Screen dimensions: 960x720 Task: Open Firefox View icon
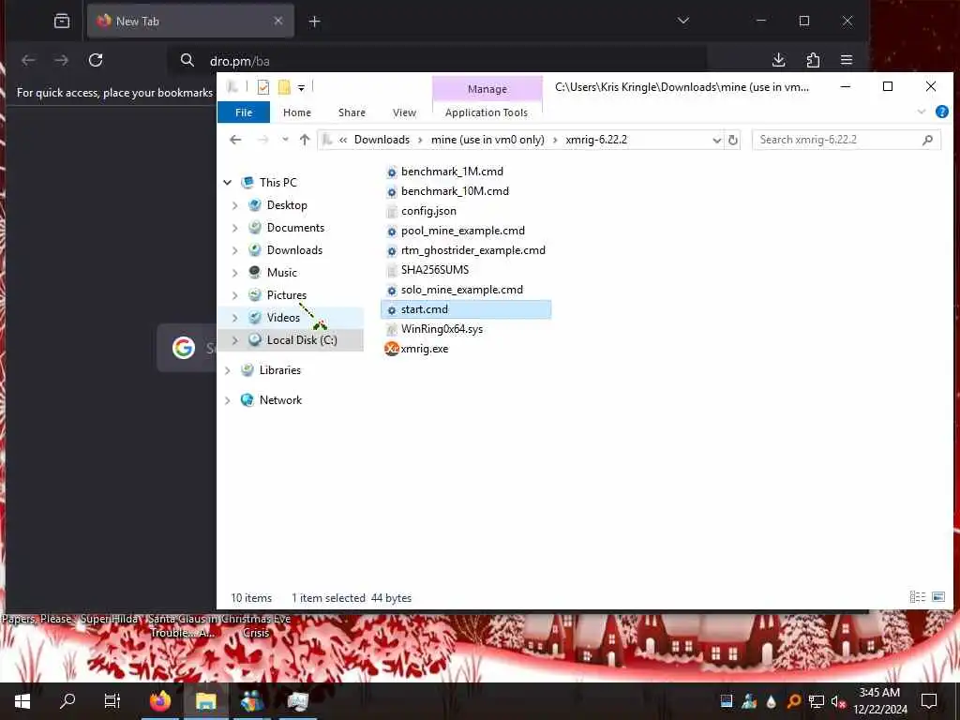(x=62, y=22)
